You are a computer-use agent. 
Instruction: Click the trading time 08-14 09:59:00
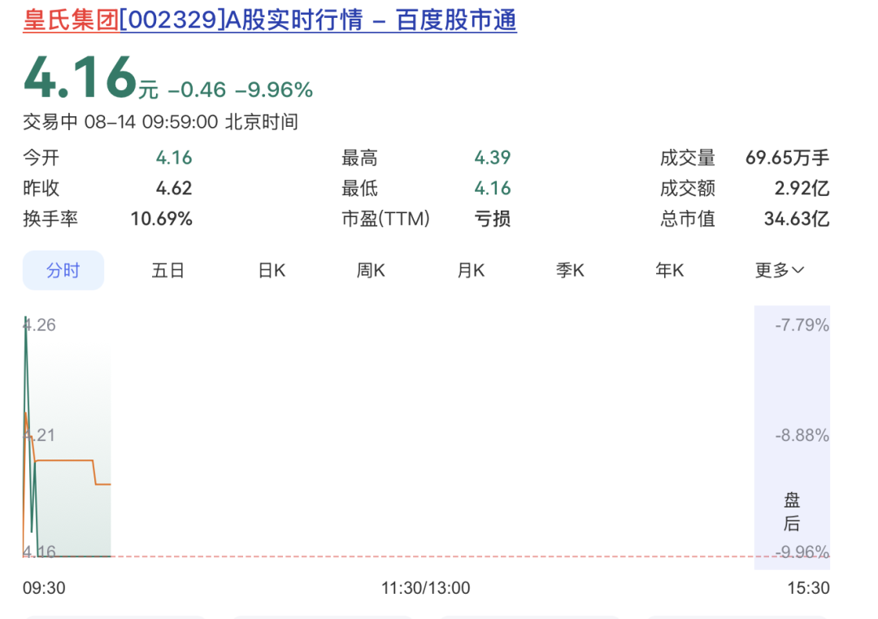pos(151,121)
